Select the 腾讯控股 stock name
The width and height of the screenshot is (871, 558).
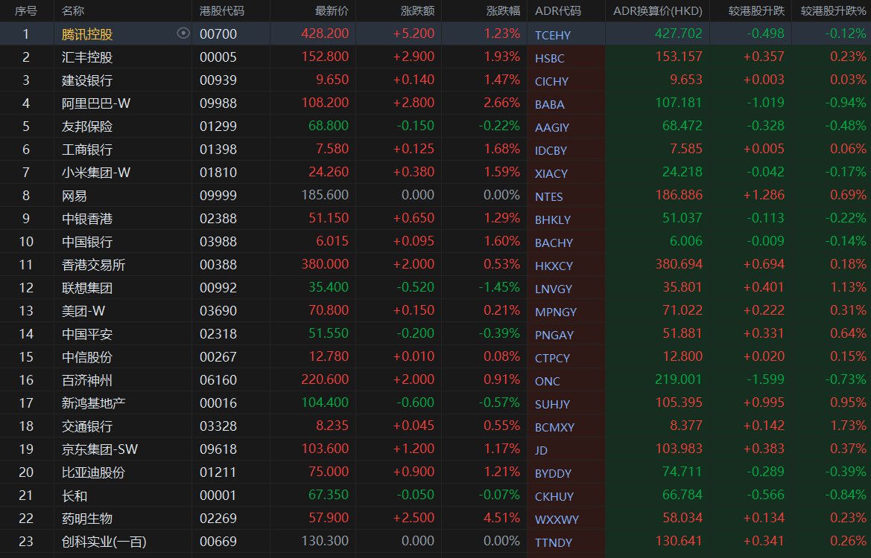(x=87, y=34)
